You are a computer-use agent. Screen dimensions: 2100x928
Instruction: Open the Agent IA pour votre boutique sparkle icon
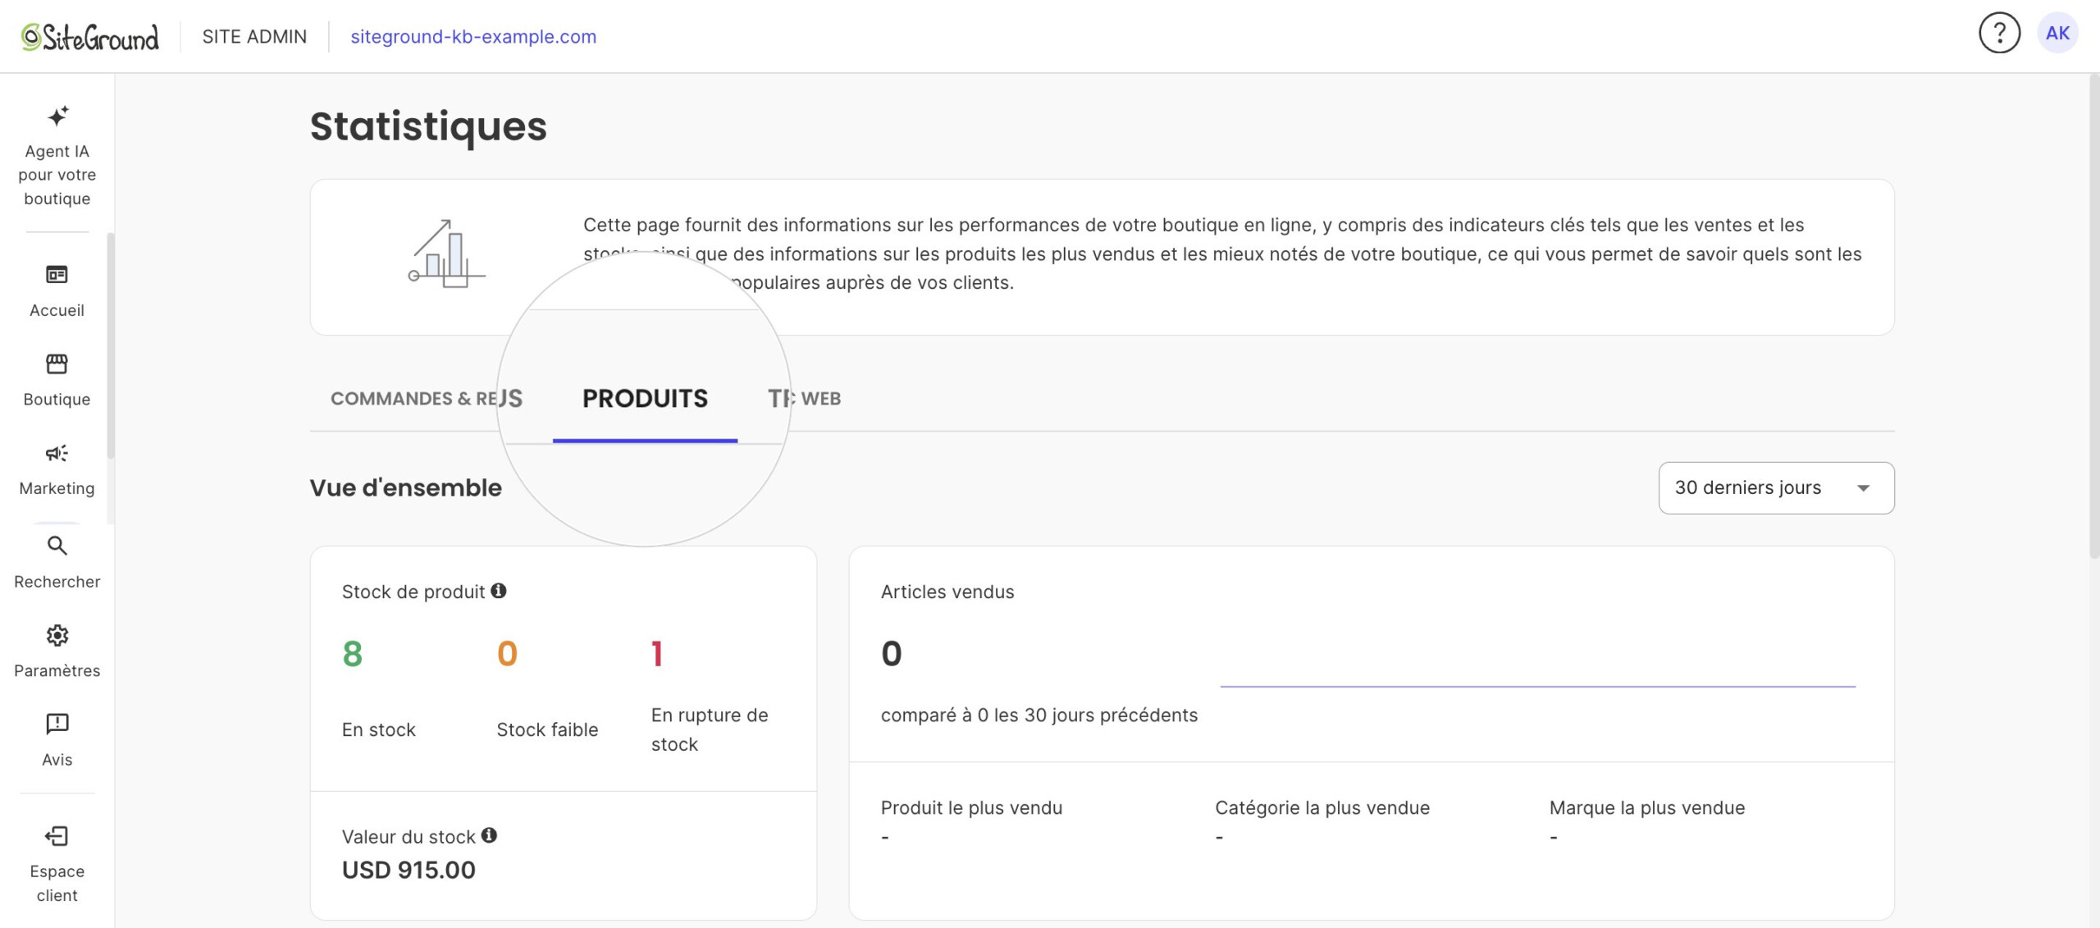[x=57, y=117]
